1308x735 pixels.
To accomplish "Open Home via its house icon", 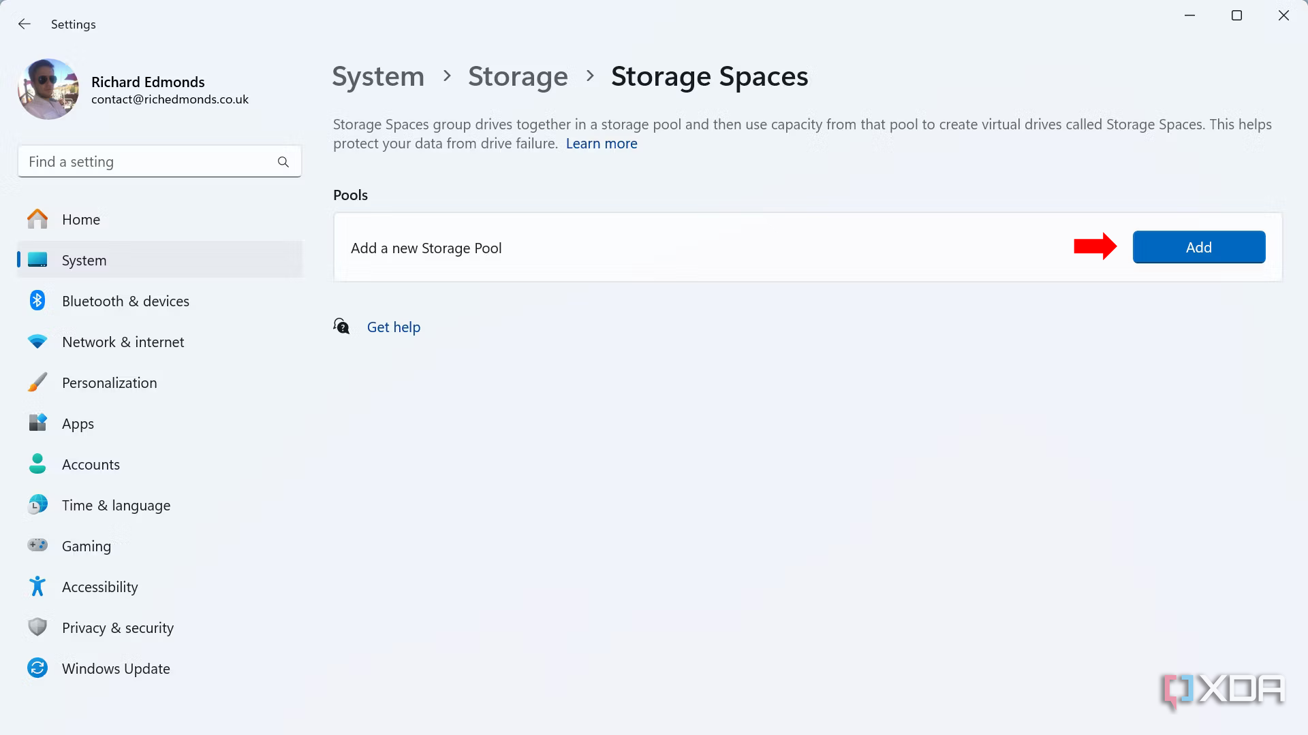I will point(37,219).
